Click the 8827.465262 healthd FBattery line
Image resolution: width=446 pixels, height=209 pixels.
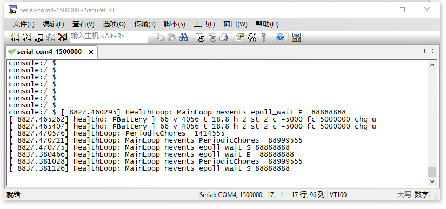pos(192,119)
